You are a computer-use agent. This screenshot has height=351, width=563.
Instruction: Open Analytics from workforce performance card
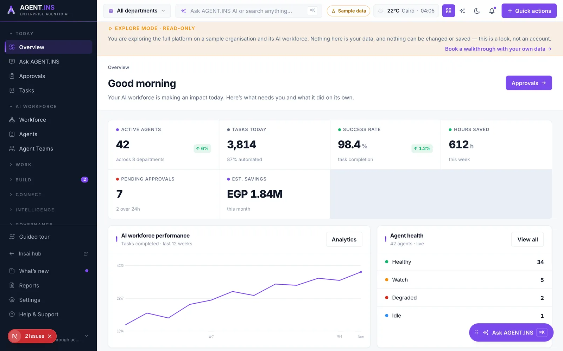pyautogui.click(x=344, y=239)
